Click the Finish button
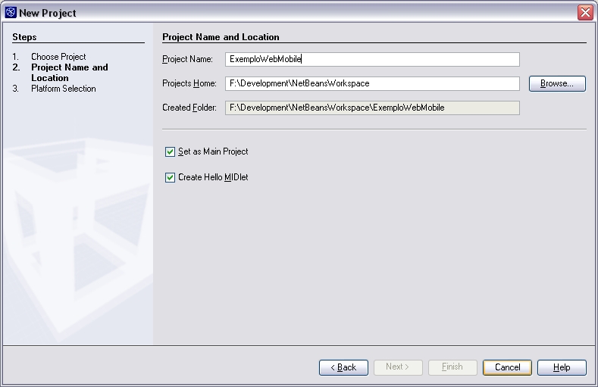598x387 pixels. click(452, 367)
